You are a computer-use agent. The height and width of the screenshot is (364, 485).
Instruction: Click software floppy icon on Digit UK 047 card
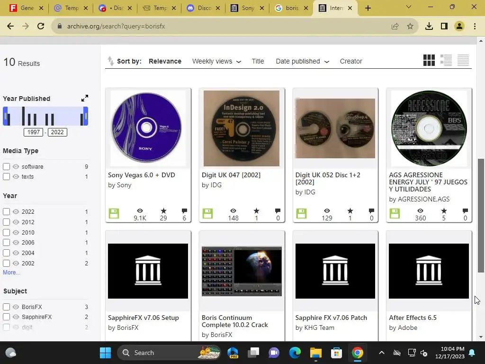[207, 214]
